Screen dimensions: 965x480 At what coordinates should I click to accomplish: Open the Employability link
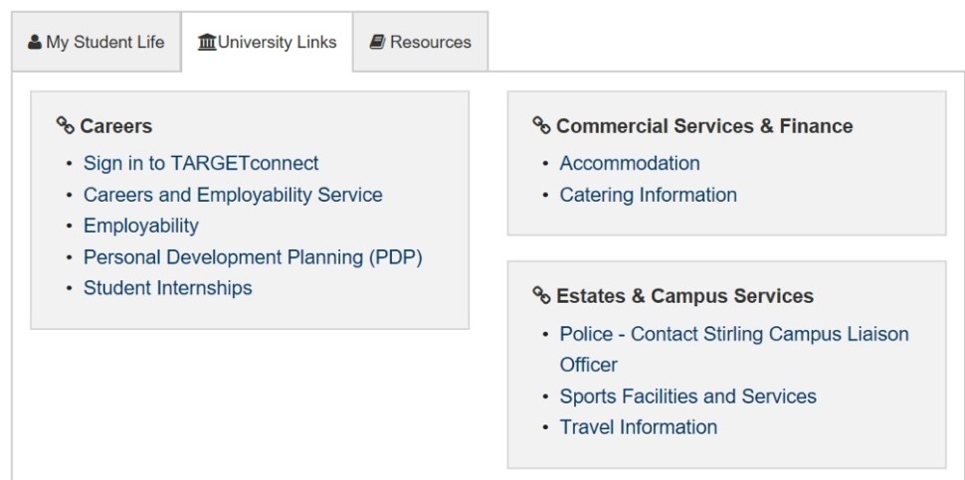pos(141,226)
